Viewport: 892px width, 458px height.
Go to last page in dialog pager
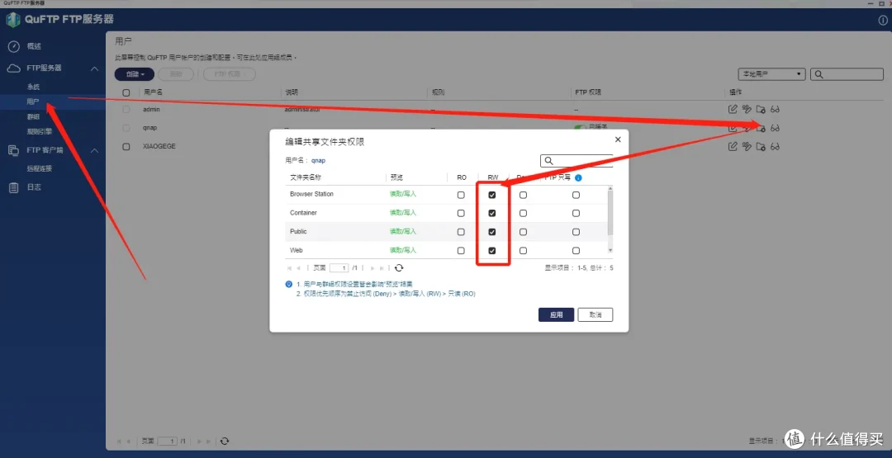click(382, 267)
